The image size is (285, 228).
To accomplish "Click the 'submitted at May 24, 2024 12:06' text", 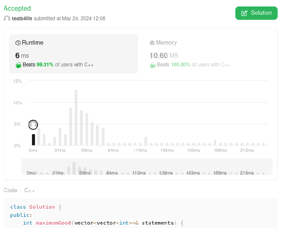I will [x=70, y=19].
